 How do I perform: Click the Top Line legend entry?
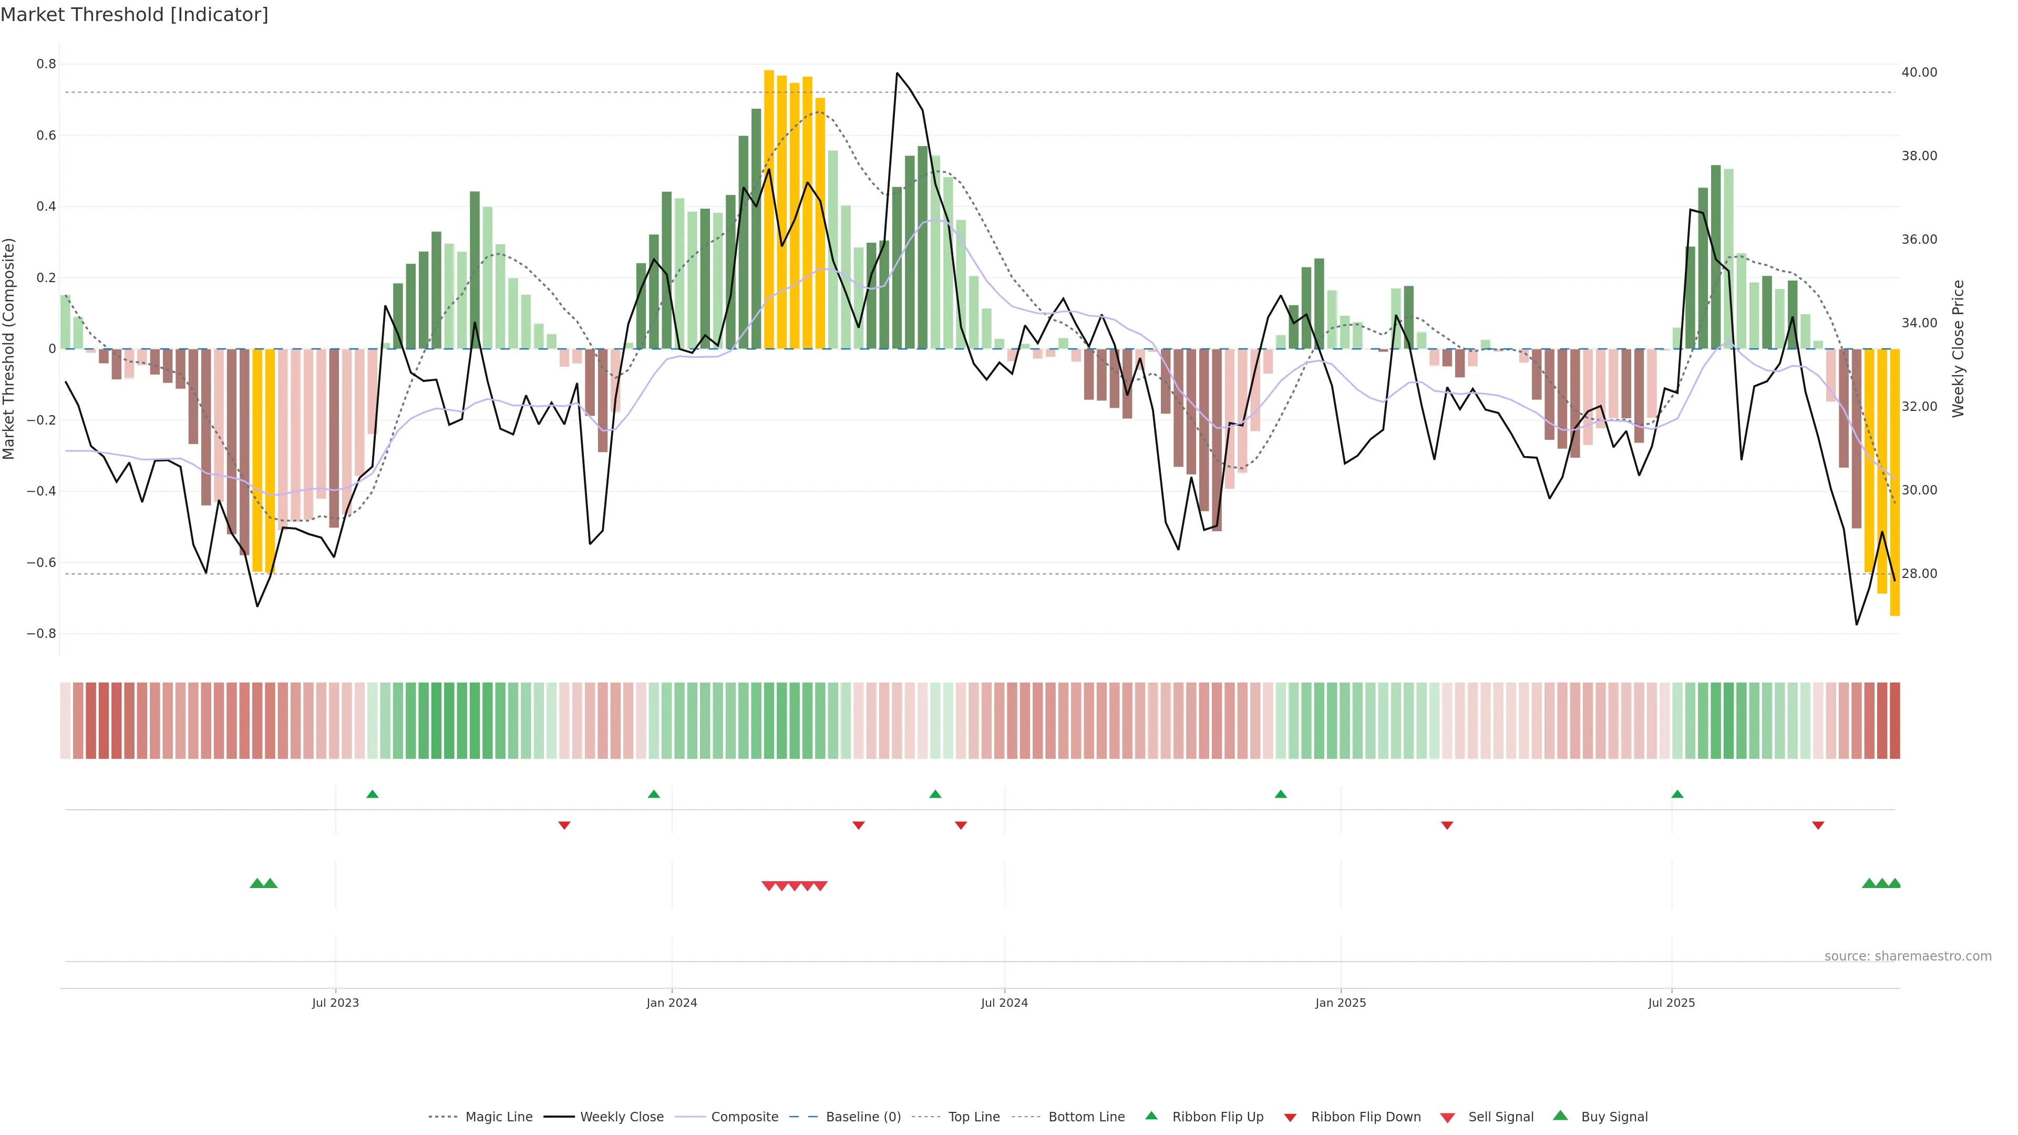[974, 1117]
